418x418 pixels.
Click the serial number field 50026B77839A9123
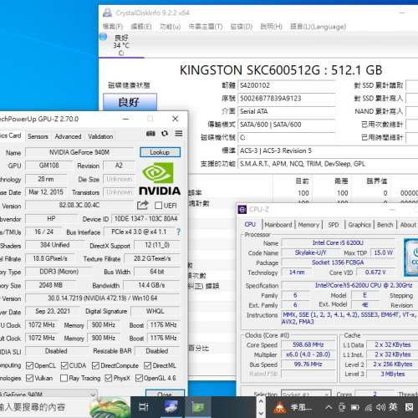(x=286, y=99)
